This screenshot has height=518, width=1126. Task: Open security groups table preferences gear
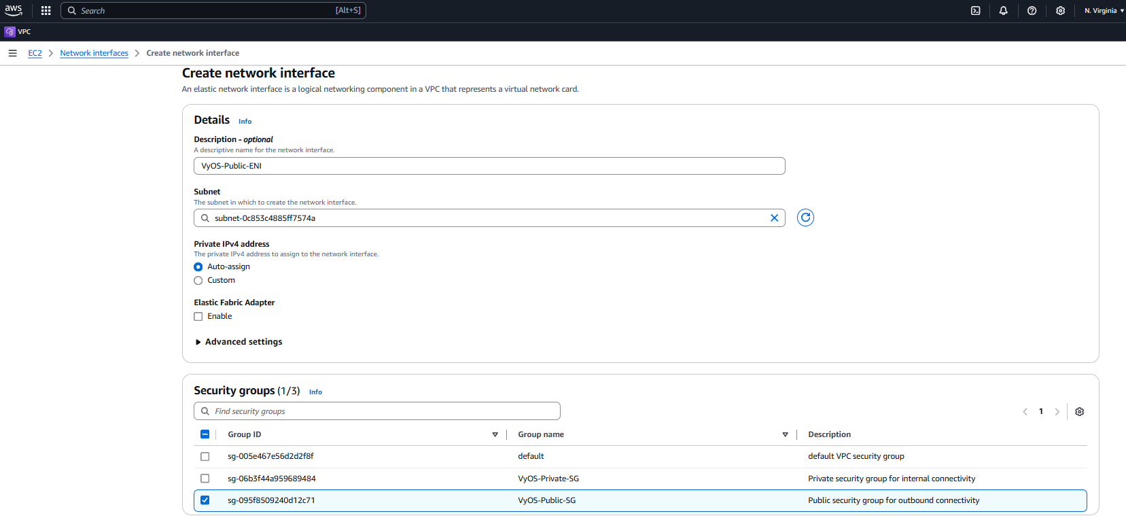[1079, 412]
